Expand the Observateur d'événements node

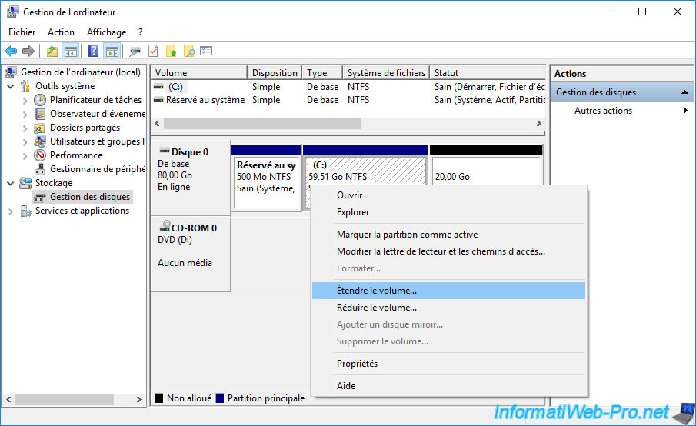click(x=25, y=114)
